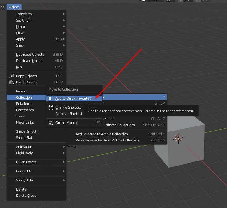Choose Paste Objects entry
This screenshot has width=227, height=208.
tap(37, 82)
